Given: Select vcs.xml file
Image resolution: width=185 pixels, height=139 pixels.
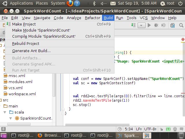Looking at the screenshot, I should [15, 88].
